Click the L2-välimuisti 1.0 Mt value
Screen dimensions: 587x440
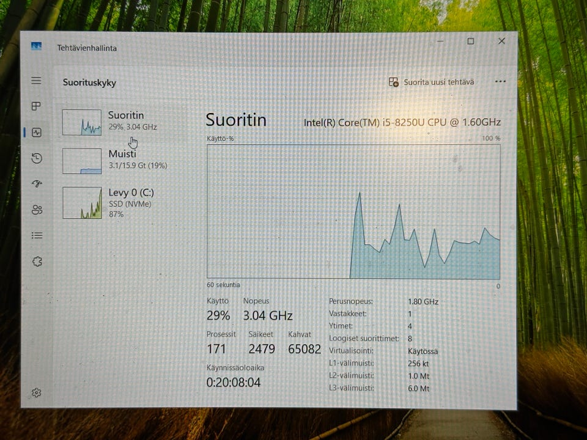(x=418, y=376)
